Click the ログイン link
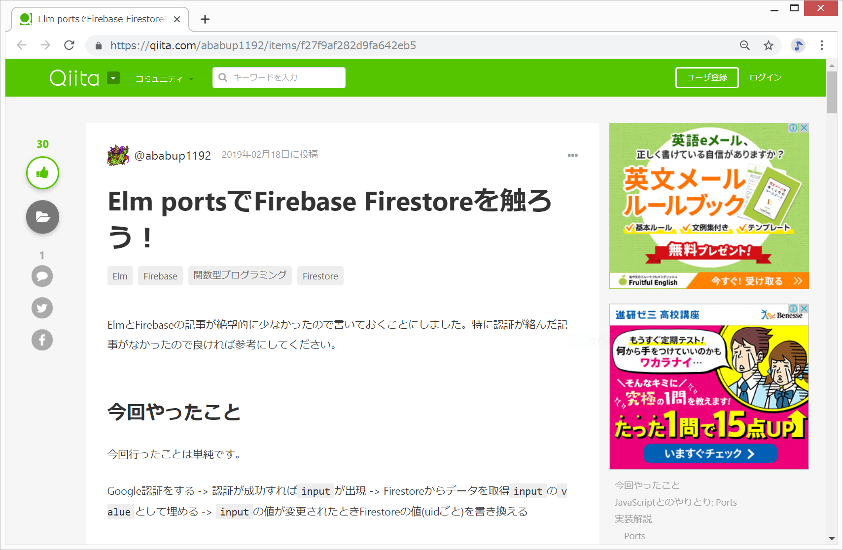The image size is (843, 550). pyautogui.click(x=765, y=78)
